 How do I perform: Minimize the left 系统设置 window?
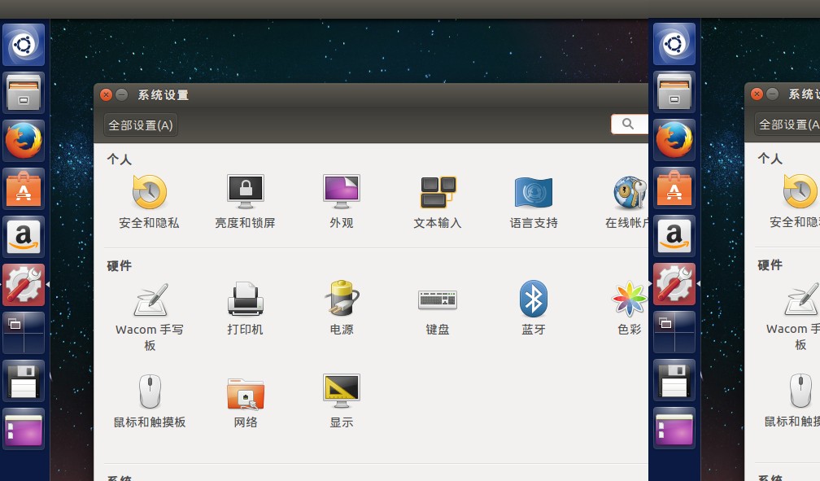coord(121,94)
